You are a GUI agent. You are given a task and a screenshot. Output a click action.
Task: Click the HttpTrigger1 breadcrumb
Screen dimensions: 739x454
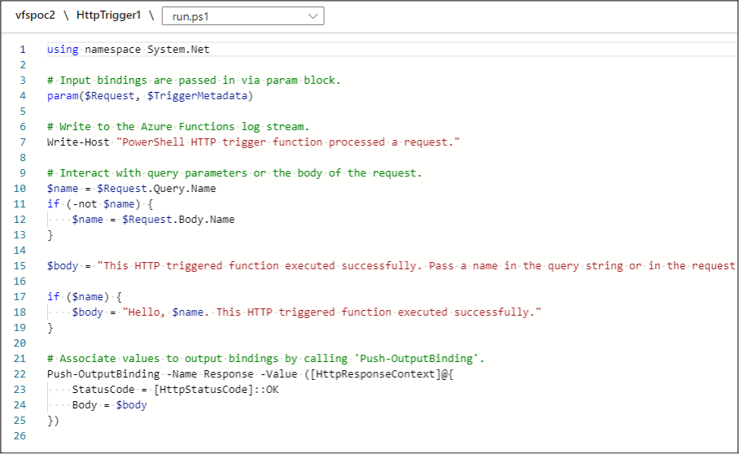click(108, 15)
